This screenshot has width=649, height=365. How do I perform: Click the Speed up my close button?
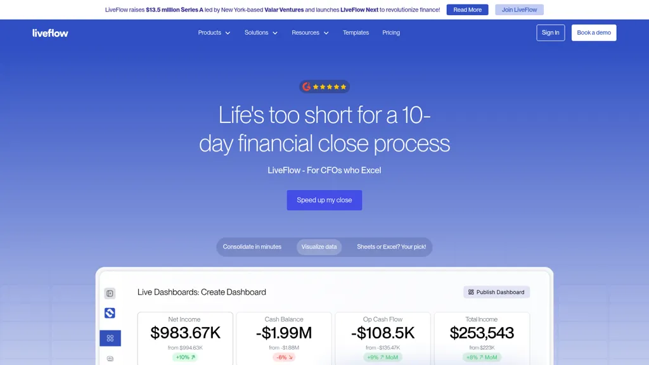click(x=324, y=200)
